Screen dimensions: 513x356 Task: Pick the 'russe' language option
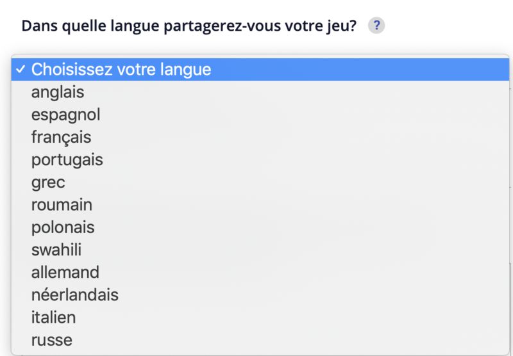click(52, 339)
